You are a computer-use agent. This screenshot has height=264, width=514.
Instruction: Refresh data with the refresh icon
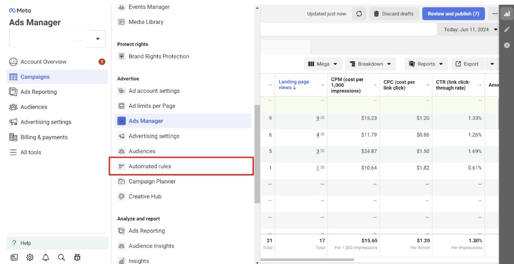coord(359,14)
